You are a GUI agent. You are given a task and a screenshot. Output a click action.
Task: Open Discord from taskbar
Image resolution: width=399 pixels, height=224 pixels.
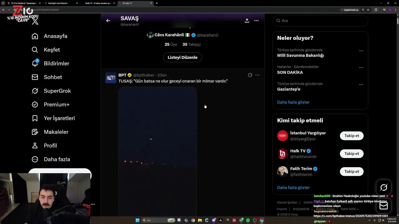[x=214, y=220]
